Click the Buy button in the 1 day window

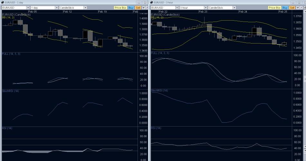(x=131, y=8)
